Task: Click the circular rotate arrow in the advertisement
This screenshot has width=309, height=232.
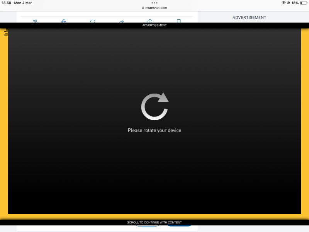Action: [x=154, y=105]
